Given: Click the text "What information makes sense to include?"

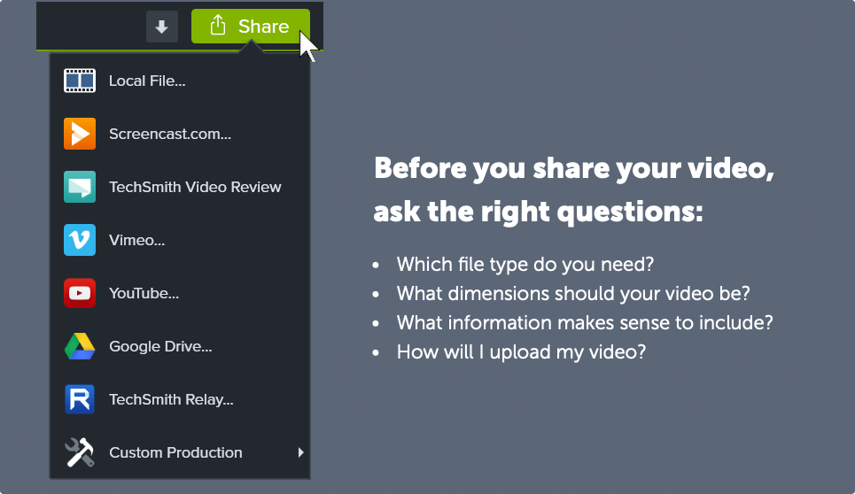Looking at the screenshot, I should [585, 322].
